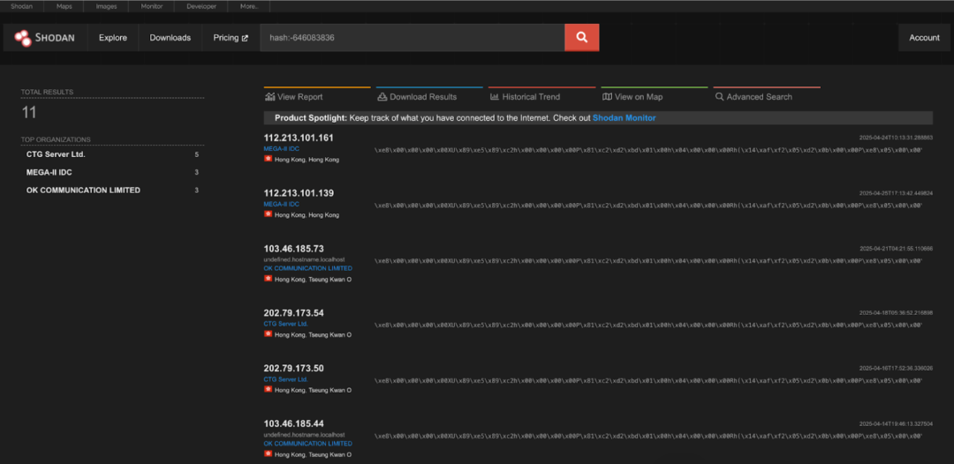This screenshot has width=954, height=464.
Task: Click the Hong Kong flag under 202.79.173.54
Action: pos(268,334)
